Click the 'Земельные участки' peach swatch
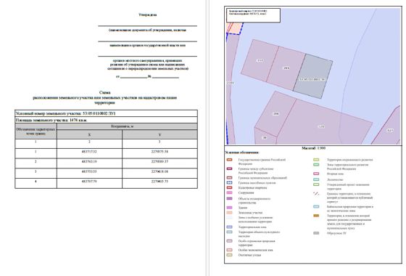406x276 pixels. point(229,213)
